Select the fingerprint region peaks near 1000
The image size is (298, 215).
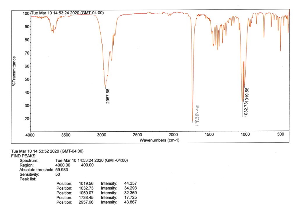coord(242,100)
